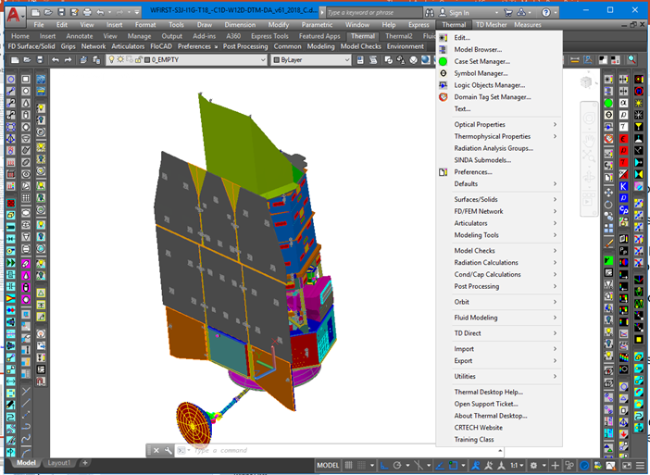Click the Undo arrow in quick access toolbar
This screenshot has width=650, height=475.
pyautogui.click(x=100, y=12)
